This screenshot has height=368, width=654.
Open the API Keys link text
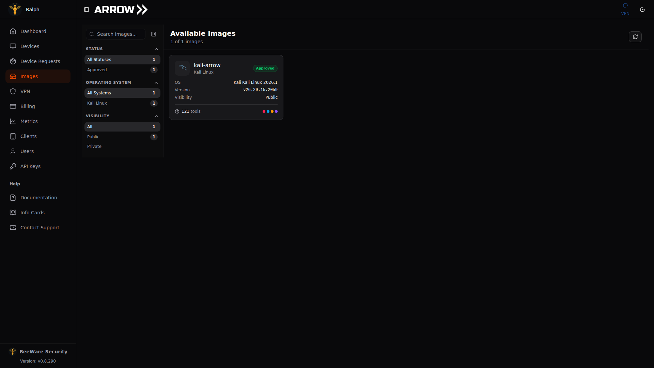click(x=31, y=166)
